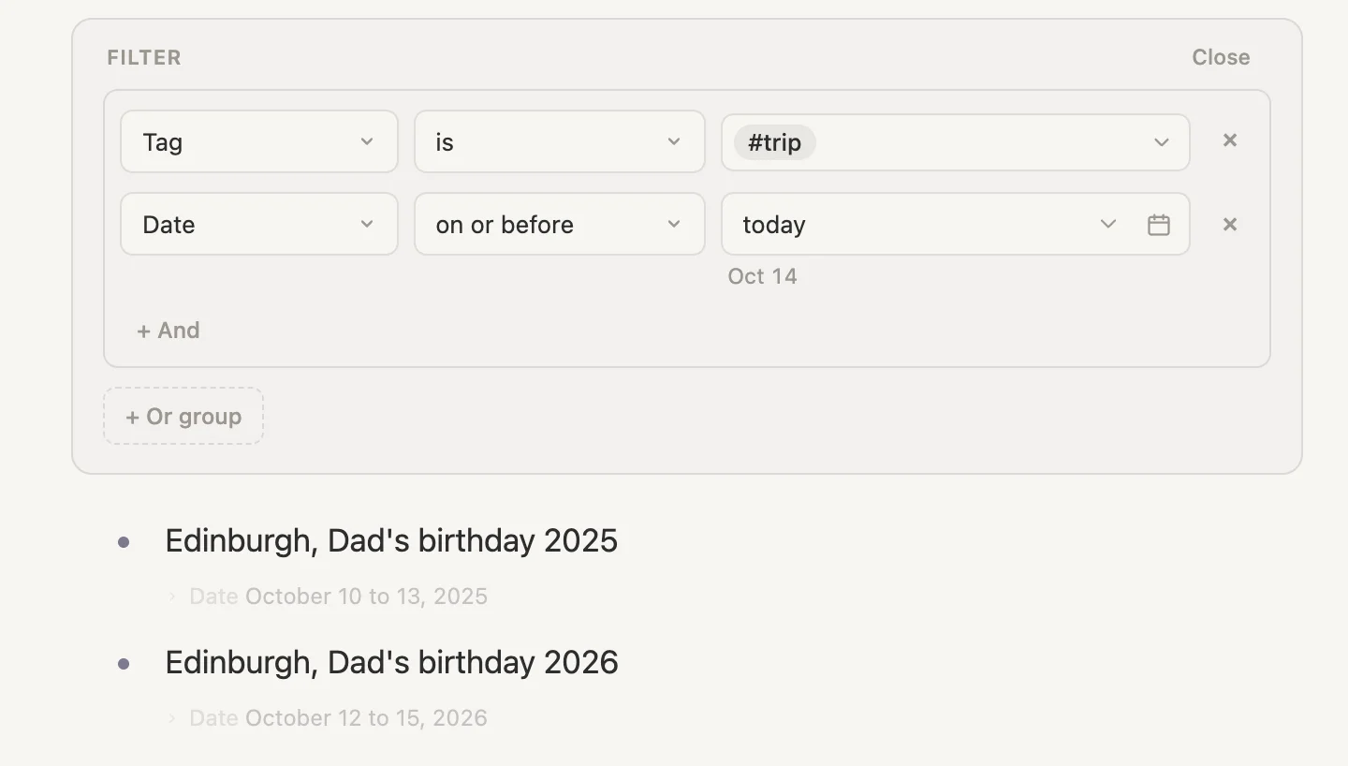
Task: Open the calendar date picker icon
Action: (x=1159, y=225)
